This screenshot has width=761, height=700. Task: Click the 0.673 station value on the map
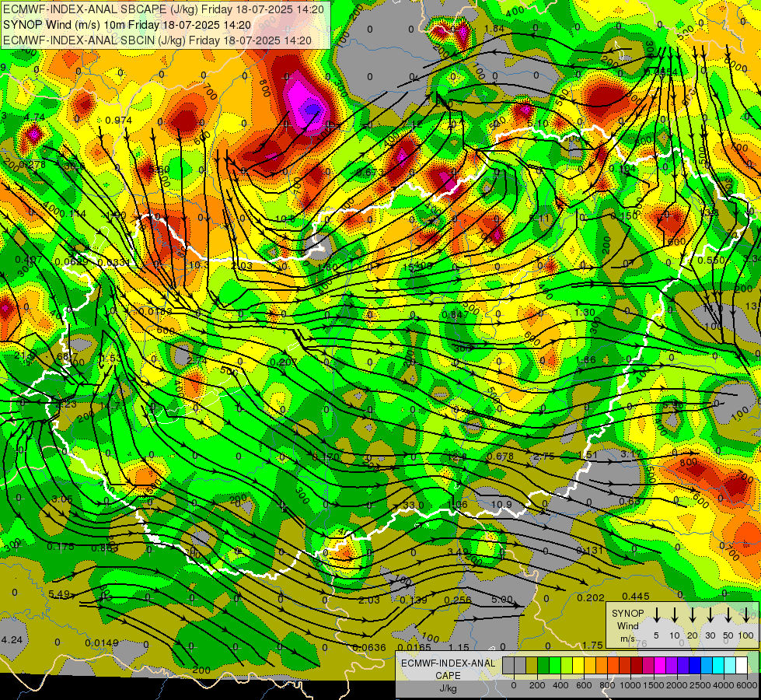(370, 172)
